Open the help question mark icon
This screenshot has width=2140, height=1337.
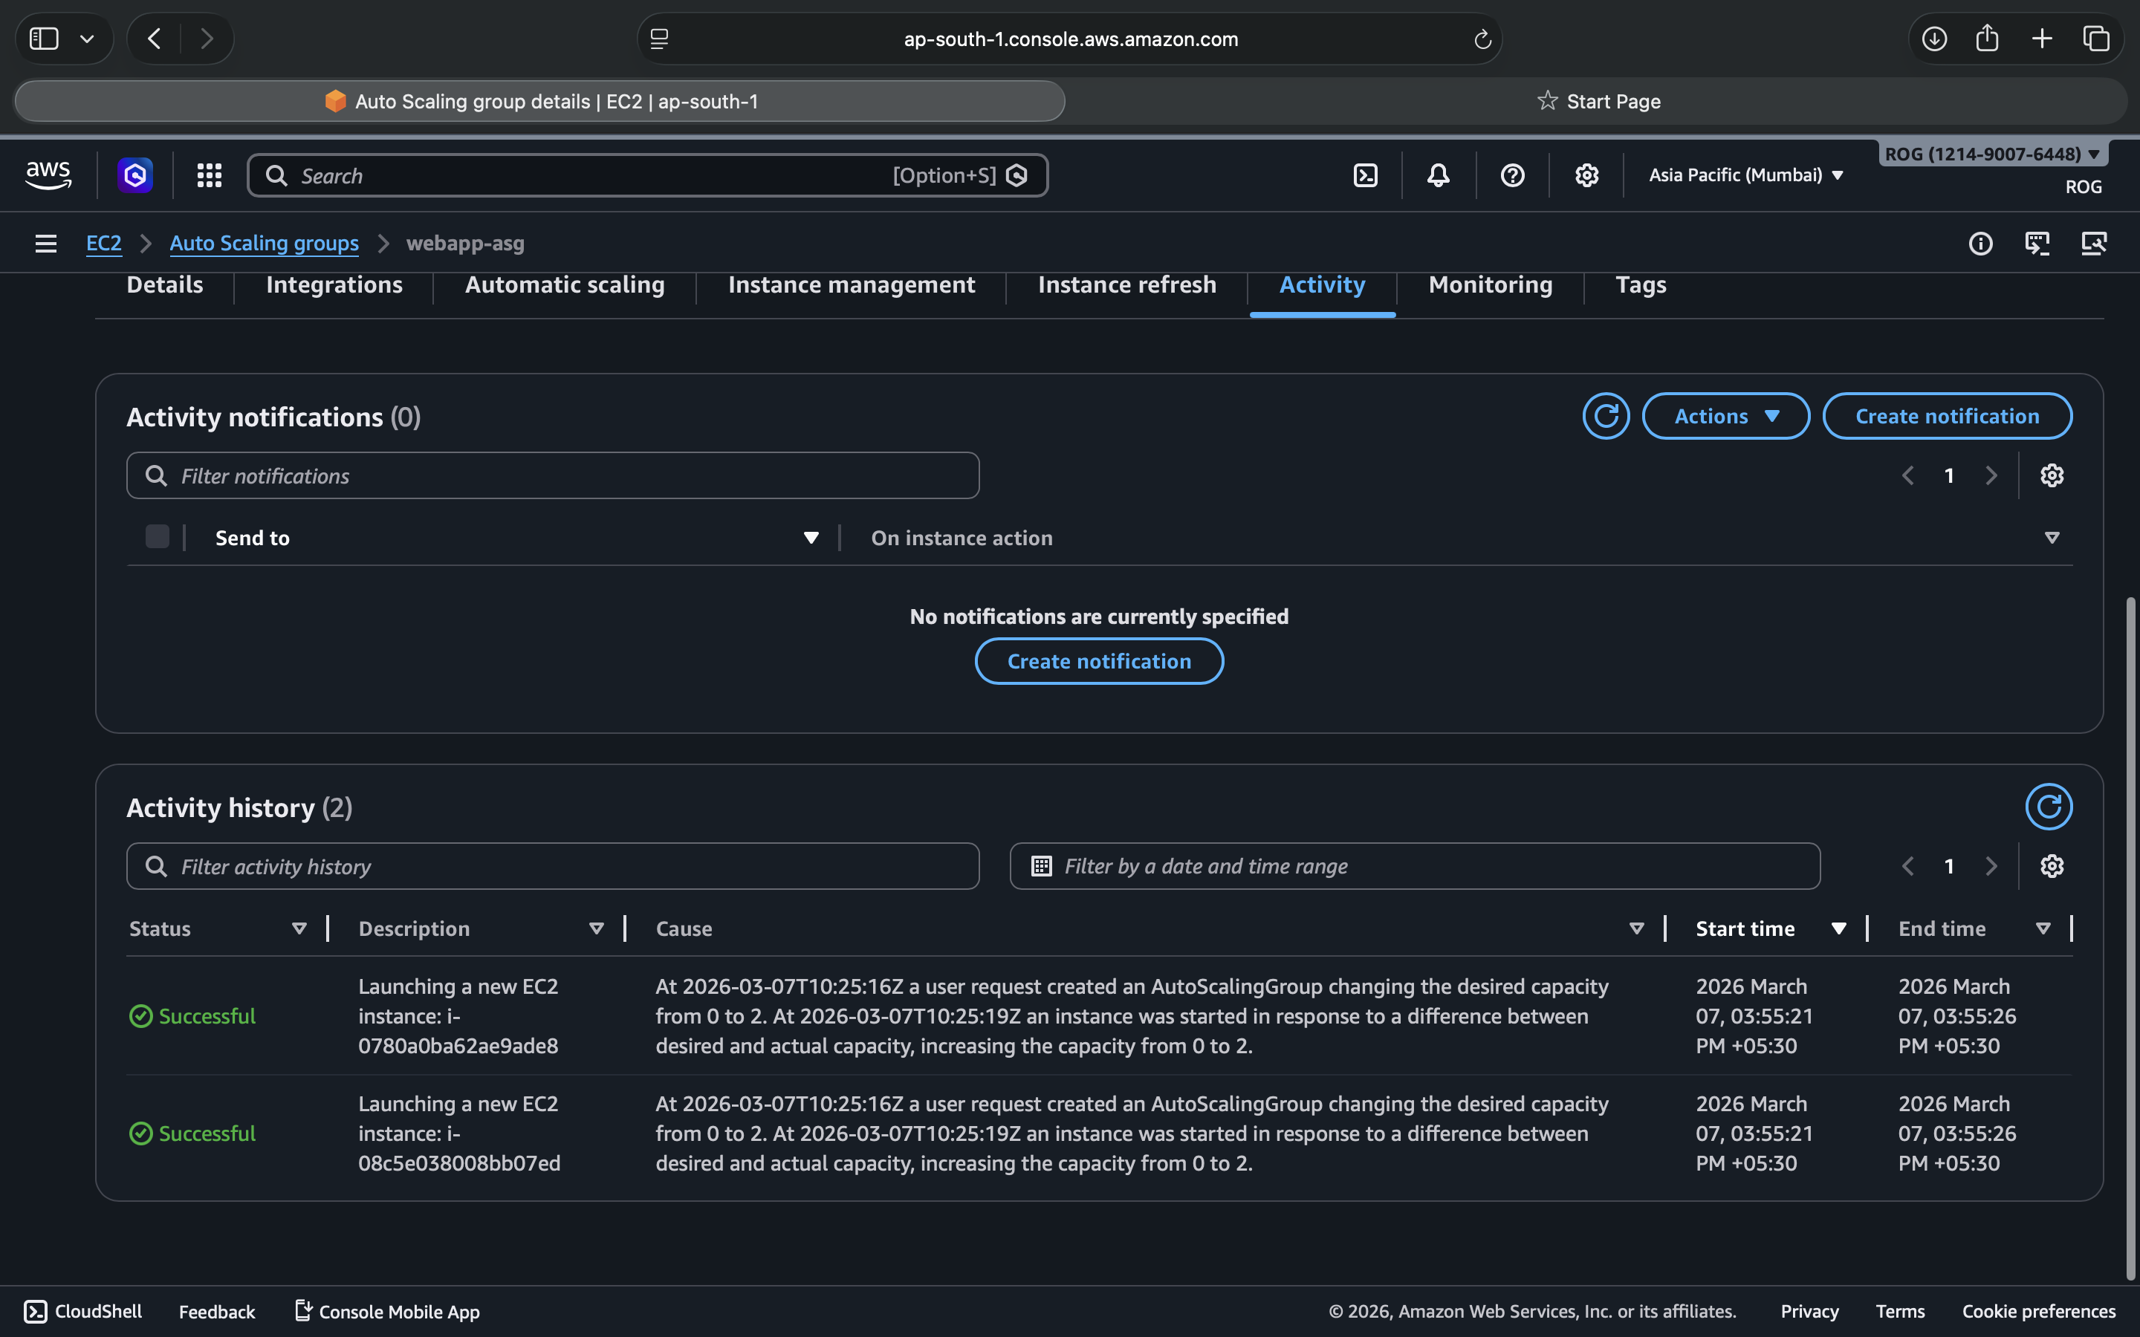coord(1512,175)
